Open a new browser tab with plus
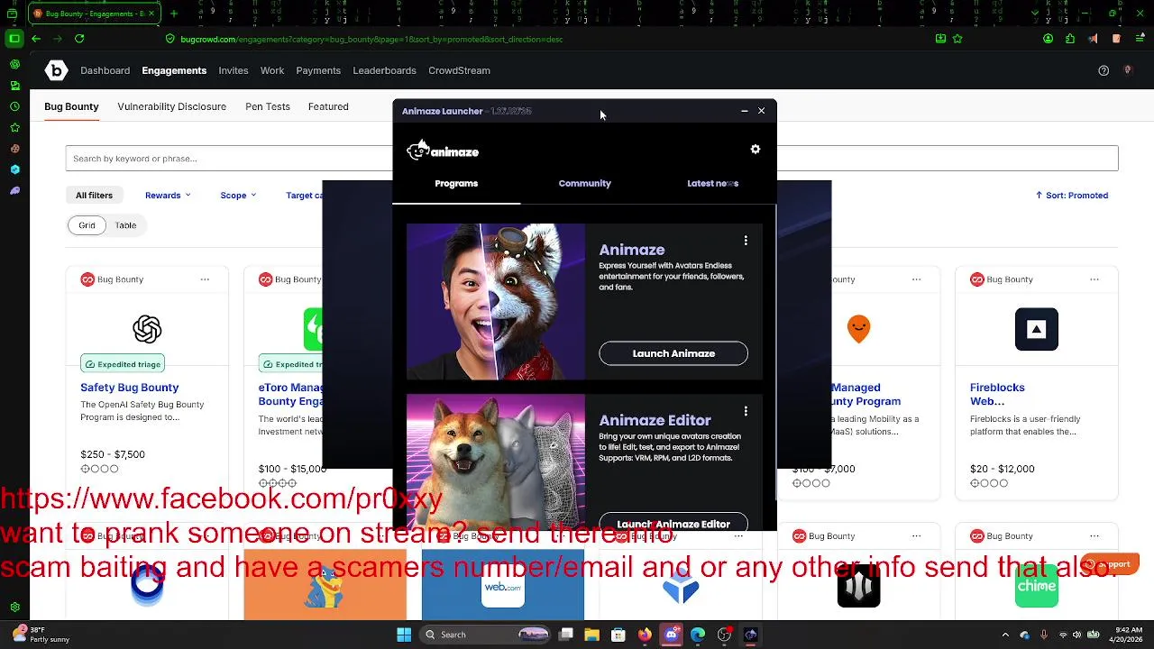This screenshot has height=649, width=1154. pos(174,14)
